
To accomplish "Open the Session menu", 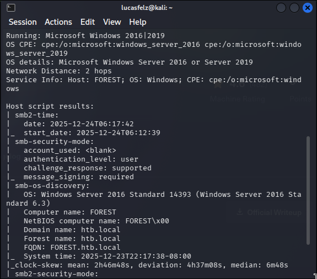I will [23, 22].
